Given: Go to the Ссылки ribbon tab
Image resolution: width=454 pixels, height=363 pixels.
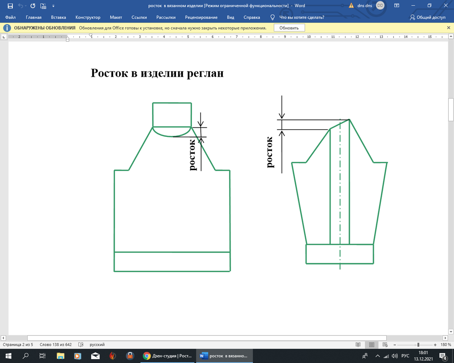Looking at the screenshot, I should [139, 17].
